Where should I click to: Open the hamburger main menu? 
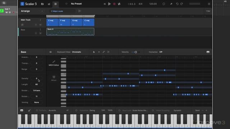point(209,4)
